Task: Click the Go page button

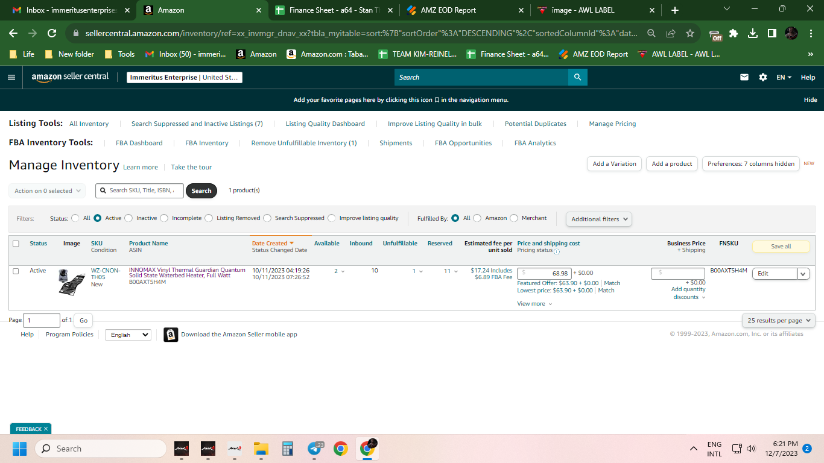Action: click(x=83, y=320)
